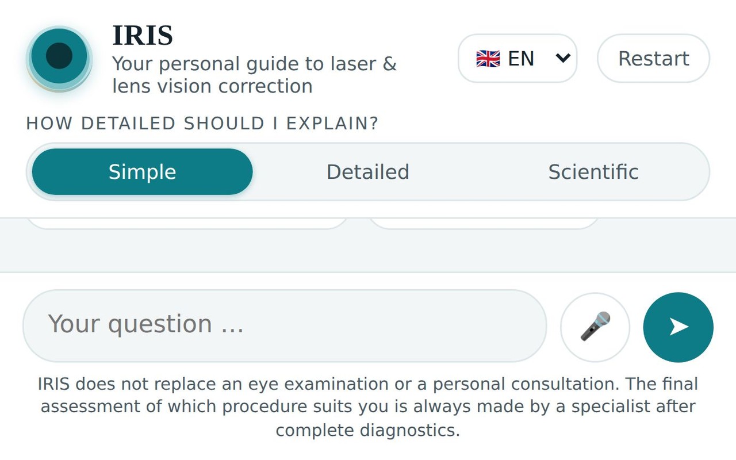Click the UK flag in language selector
Screen dimensions: 736x460
click(488, 59)
